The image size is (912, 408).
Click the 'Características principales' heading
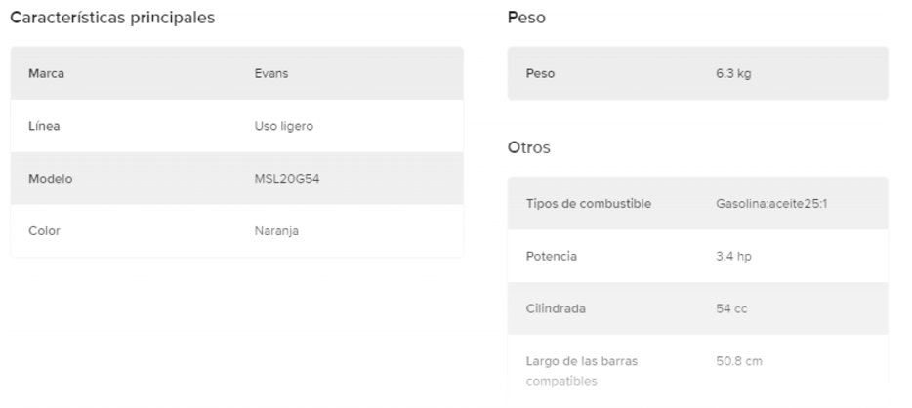tap(112, 18)
